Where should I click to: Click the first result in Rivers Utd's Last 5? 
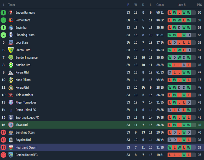170,72
